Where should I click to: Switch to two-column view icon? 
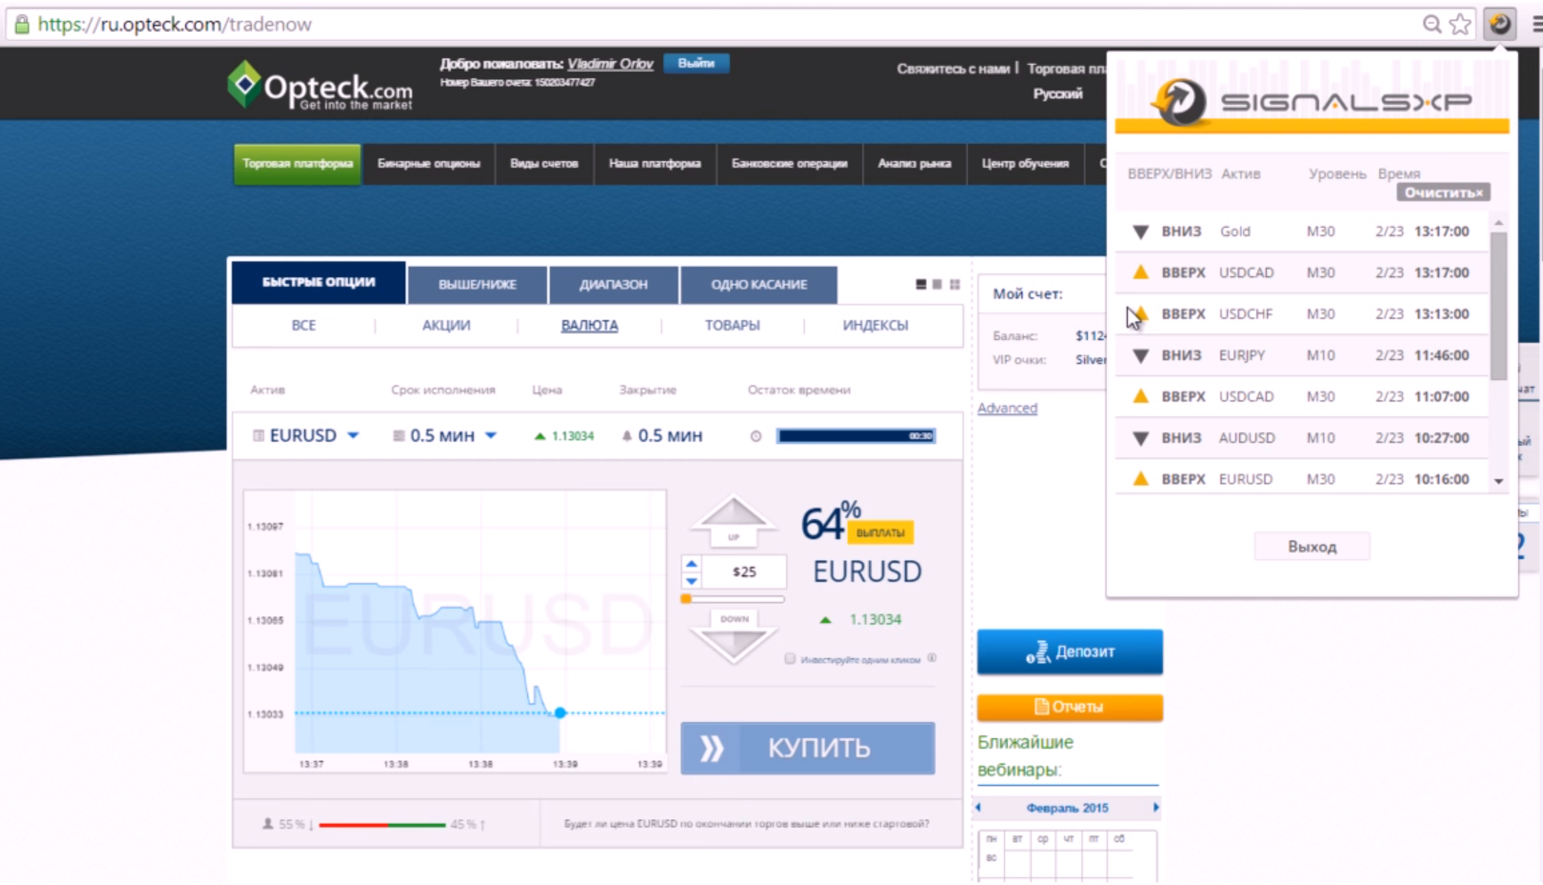pos(938,284)
